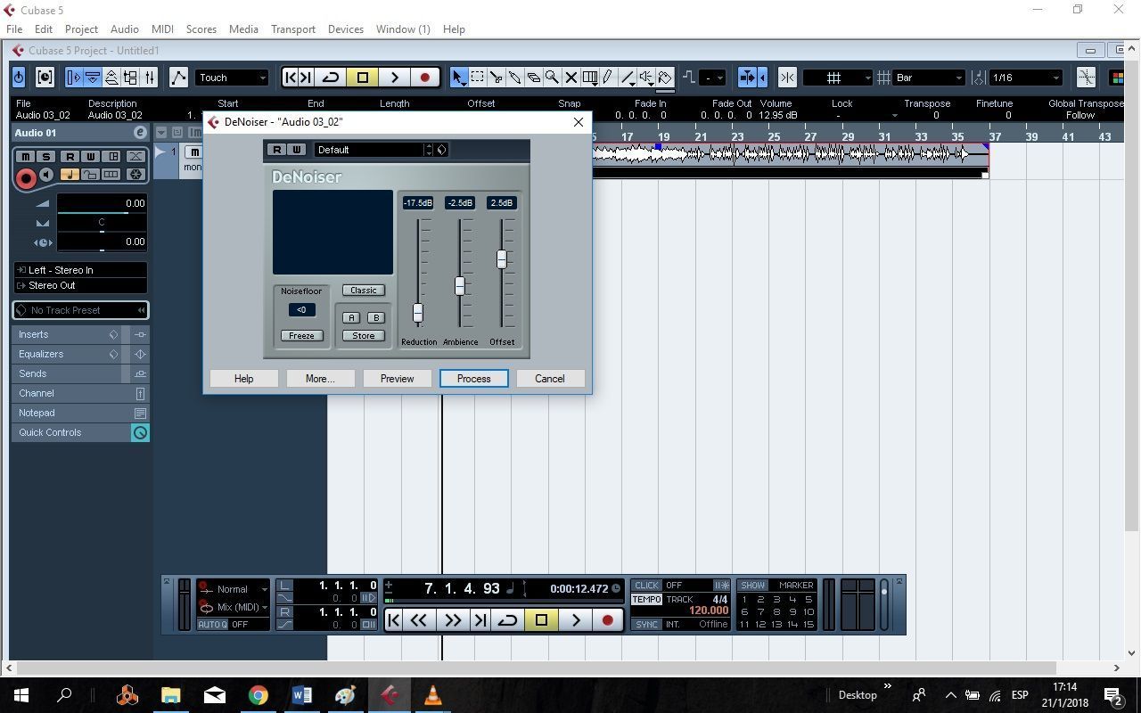Screen dimensions: 1141x713
Task: Select the Glue tool
Action: (514, 78)
